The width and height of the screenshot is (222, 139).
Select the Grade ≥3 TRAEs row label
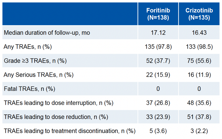pos(35,61)
